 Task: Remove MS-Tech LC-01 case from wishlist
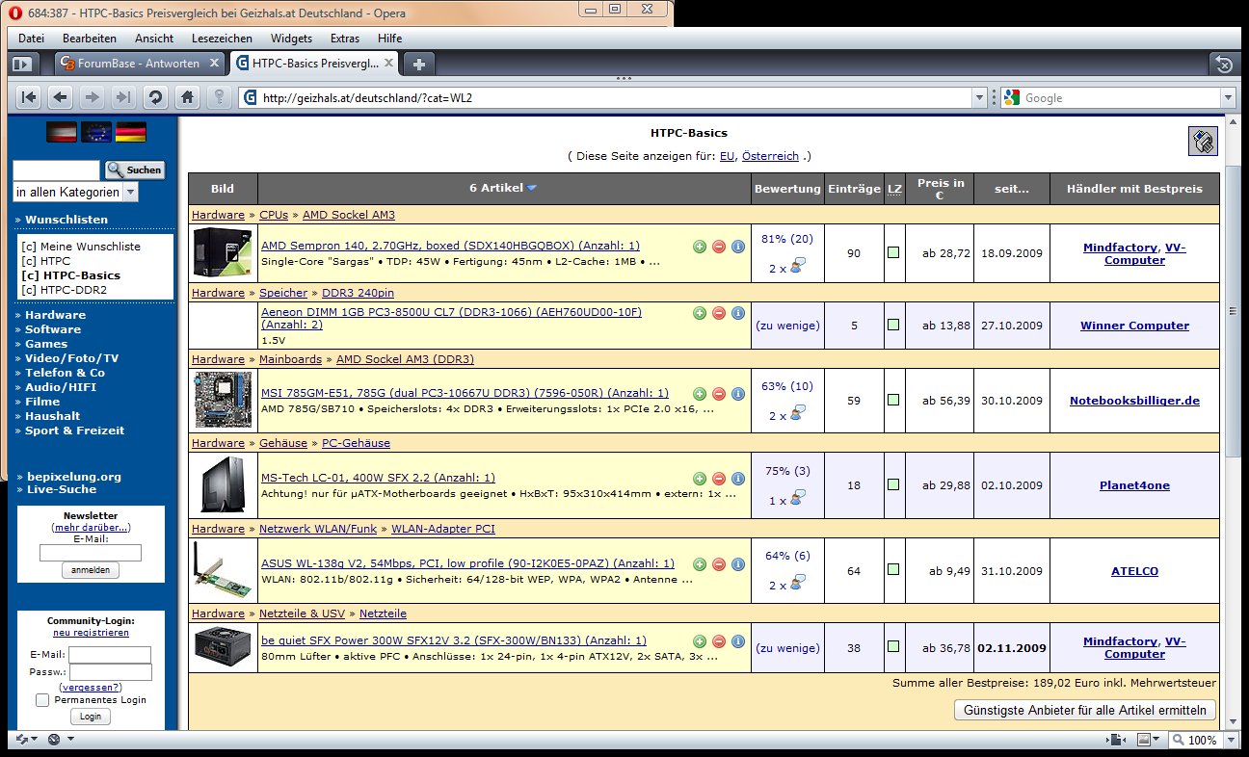[x=719, y=479]
